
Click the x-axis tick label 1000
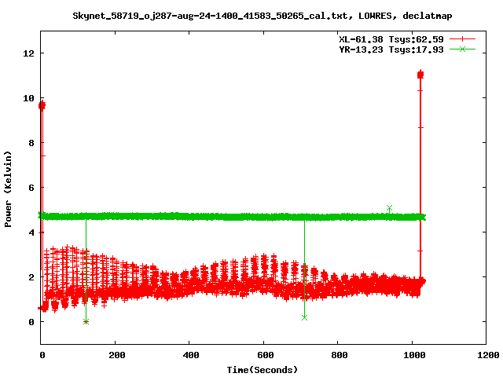tap(414, 355)
